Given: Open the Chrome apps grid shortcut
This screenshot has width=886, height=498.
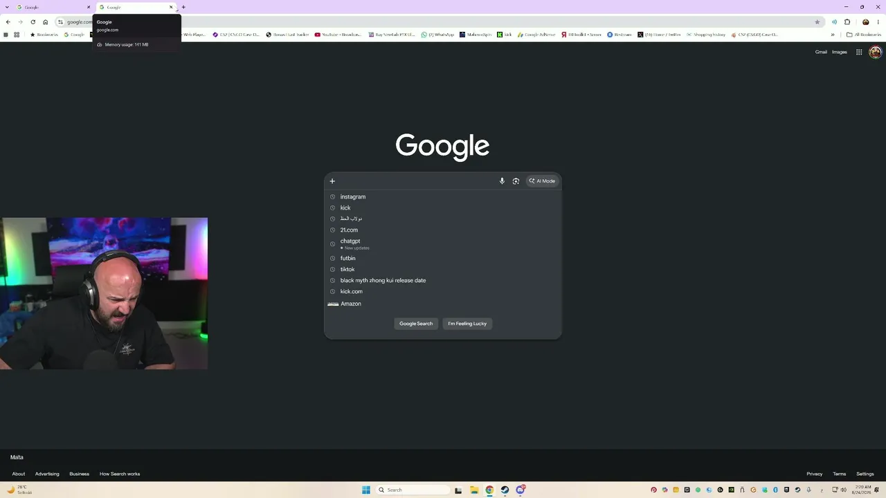Looking at the screenshot, I should (x=17, y=35).
